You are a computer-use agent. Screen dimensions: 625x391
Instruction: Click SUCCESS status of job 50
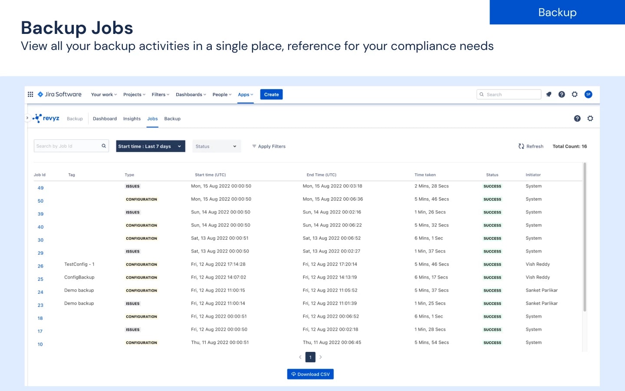pyautogui.click(x=492, y=199)
